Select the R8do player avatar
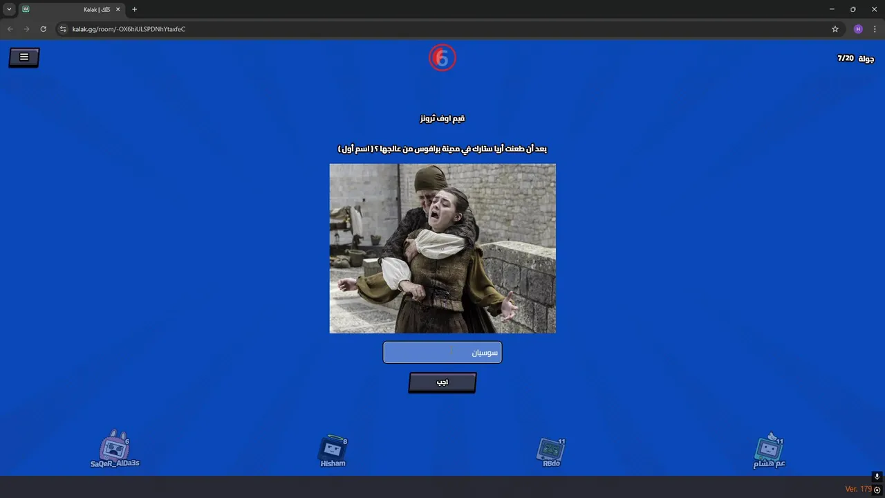The height and width of the screenshot is (498, 885). (x=551, y=449)
